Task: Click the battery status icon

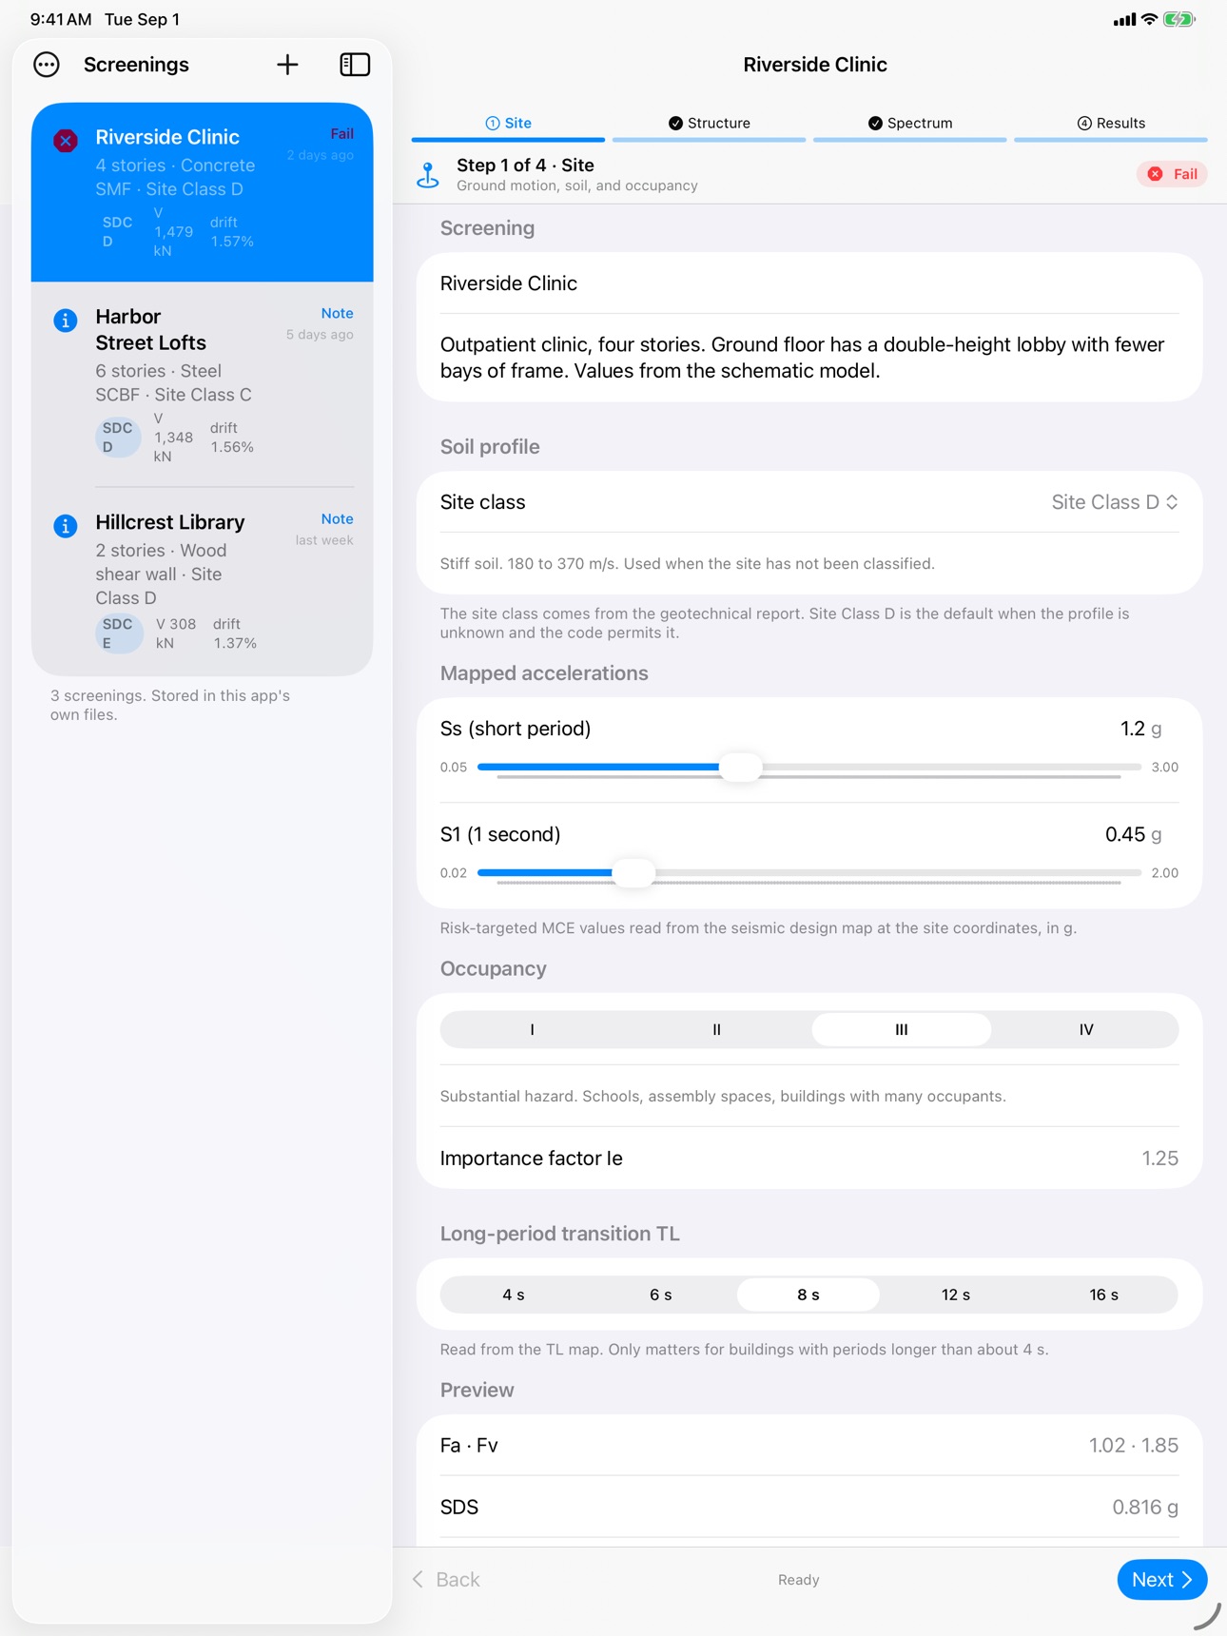Action: pos(1179,19)
